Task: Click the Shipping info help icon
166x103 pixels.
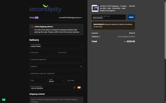Action: 99,37
